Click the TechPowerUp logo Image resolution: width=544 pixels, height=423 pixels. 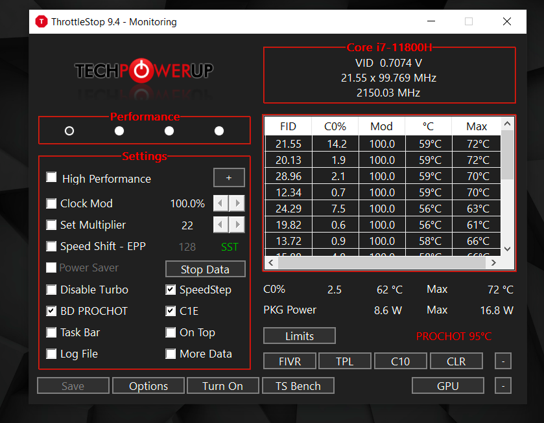coord(144,71)
